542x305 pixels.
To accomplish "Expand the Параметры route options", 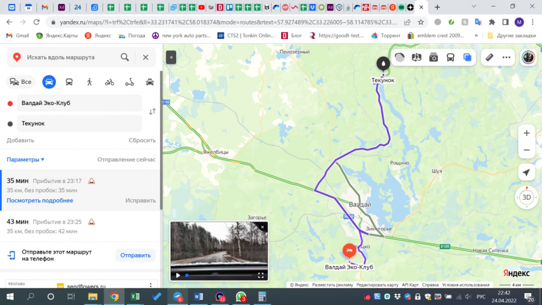I will click(x=25, y=160).
